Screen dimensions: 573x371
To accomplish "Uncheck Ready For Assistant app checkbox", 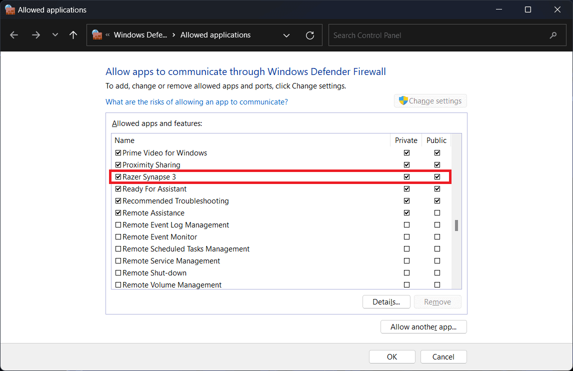I will coord(118,189).
